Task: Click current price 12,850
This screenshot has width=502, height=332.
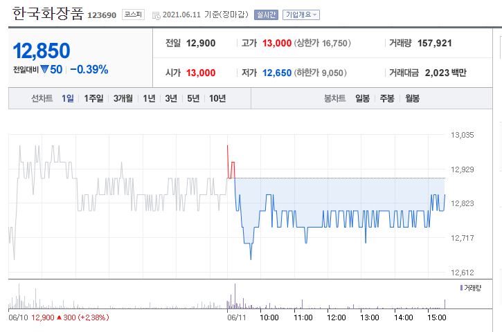Action: (x=42, y=51)
